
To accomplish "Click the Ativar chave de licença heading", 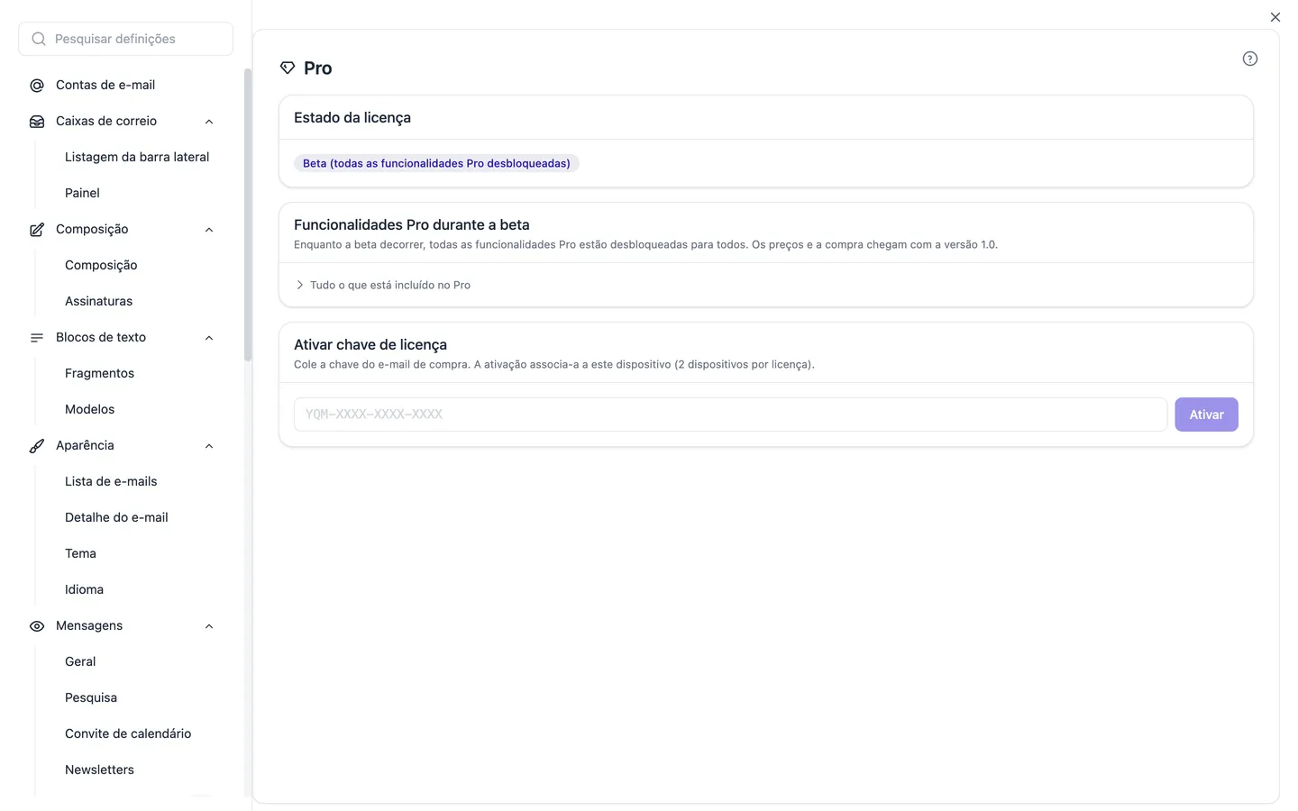I will (370, 344).
